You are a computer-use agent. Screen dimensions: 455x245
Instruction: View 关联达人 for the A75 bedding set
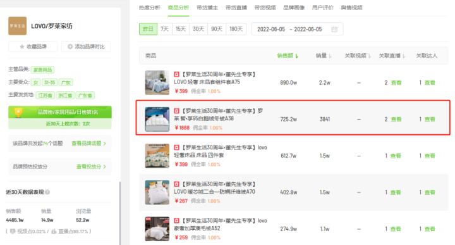430,83
